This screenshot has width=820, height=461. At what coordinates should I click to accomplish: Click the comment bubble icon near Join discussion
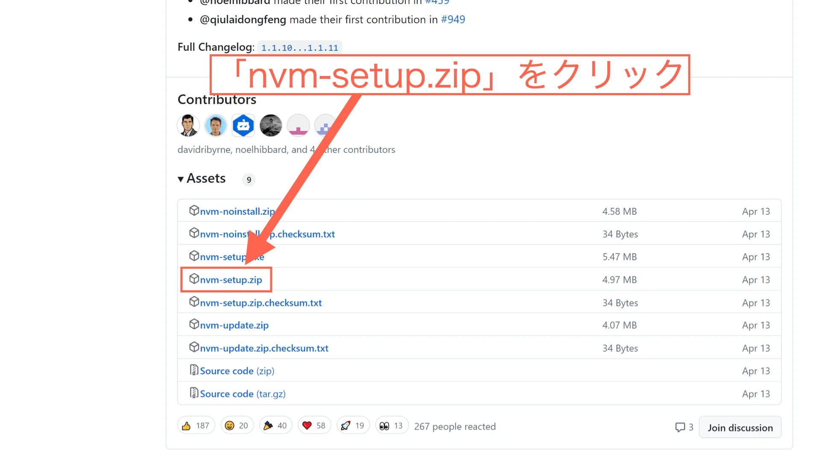pyautogui.click(x=680, y=427)
